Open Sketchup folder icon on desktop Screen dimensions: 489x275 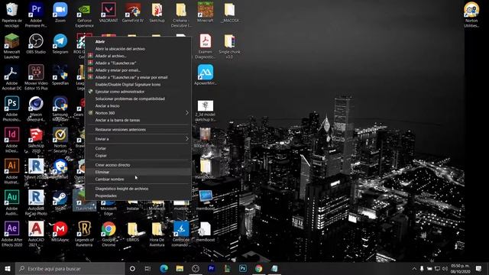pyautogui.click(x=157, y=12)
